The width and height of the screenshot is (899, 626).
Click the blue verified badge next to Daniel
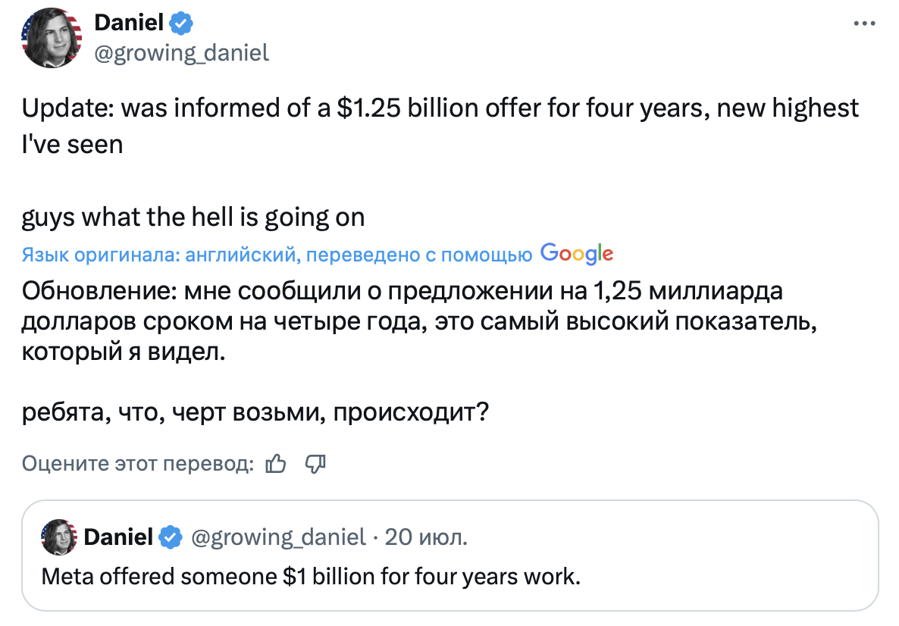[179, 23]
